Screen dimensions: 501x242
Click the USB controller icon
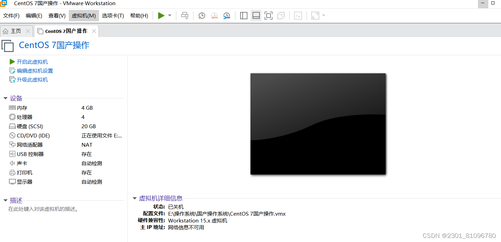tap(12, 154)
